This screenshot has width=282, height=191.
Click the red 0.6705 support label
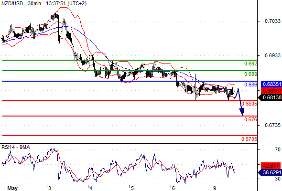pyautogui.click(x=249, y=139)
